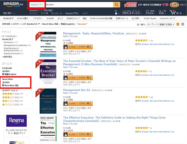The width and height of the screenshot is (187, 144).
Task: Open The Essential Drucker title link
Action: pos(119,62)
